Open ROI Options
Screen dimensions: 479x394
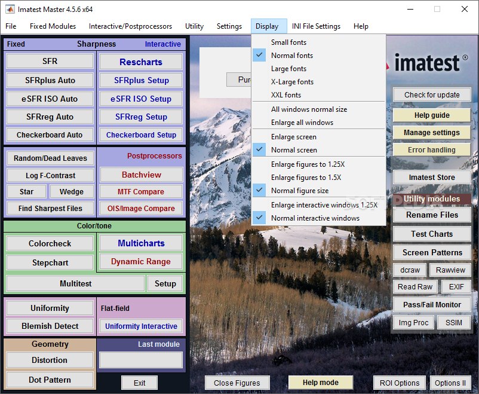(x=400, y=383)
